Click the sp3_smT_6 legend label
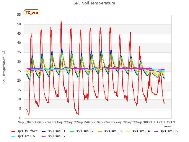The width and height of the screenshot is (189, 142). pyautogui.click(x=26, y=136)
